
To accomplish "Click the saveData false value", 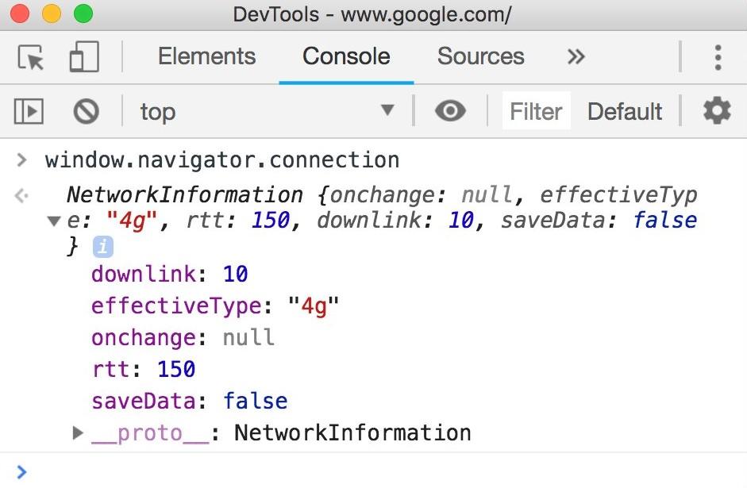I will click(x=256, y=401).
